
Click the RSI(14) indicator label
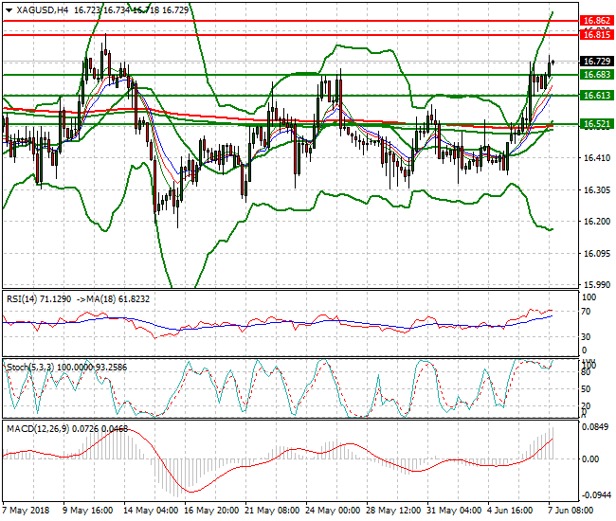coord(23,298)
